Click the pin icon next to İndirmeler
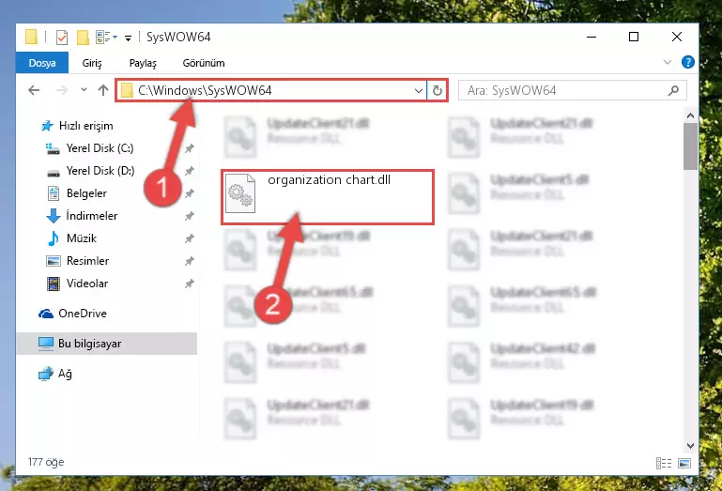Viewport: 722px width, 491px height. [190, 216]
